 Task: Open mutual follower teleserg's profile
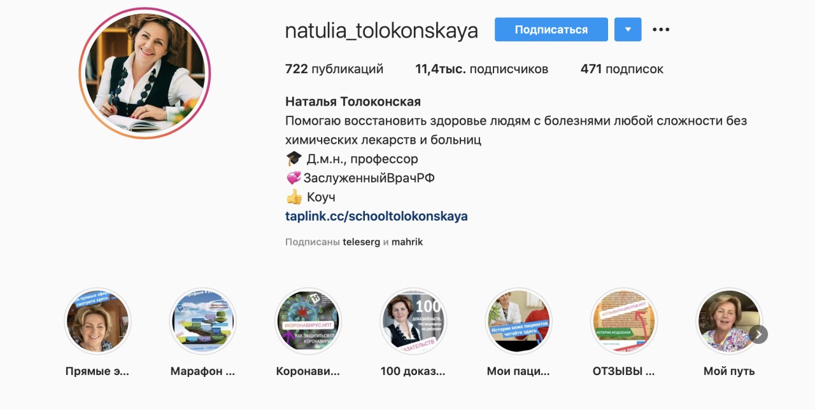pos(361,242)
